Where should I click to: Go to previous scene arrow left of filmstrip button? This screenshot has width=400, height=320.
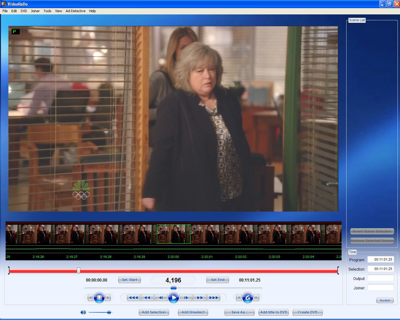(x=90, y=298)
